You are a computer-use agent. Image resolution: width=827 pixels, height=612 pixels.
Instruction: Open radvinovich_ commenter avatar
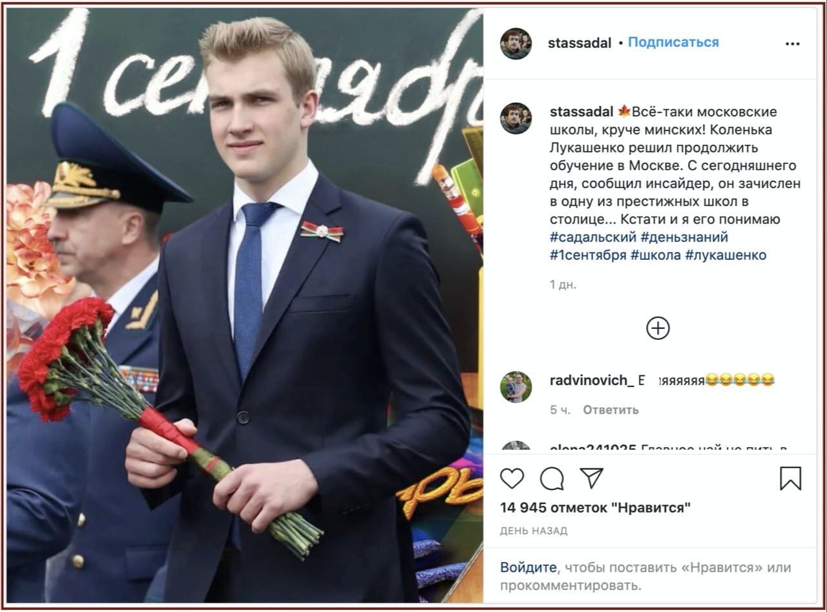516,387
